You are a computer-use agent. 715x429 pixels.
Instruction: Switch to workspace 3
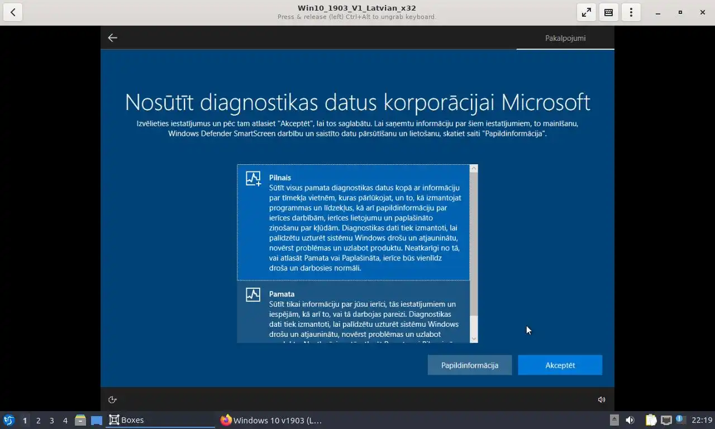point(51,420)
